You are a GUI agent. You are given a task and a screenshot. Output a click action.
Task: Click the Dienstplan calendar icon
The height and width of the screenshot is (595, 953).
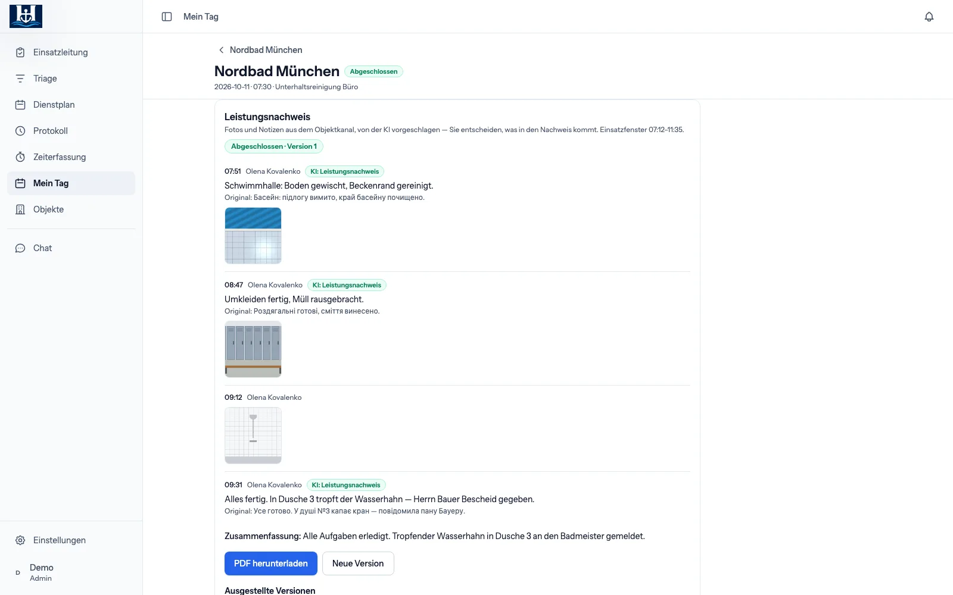[x=20, y=105]
